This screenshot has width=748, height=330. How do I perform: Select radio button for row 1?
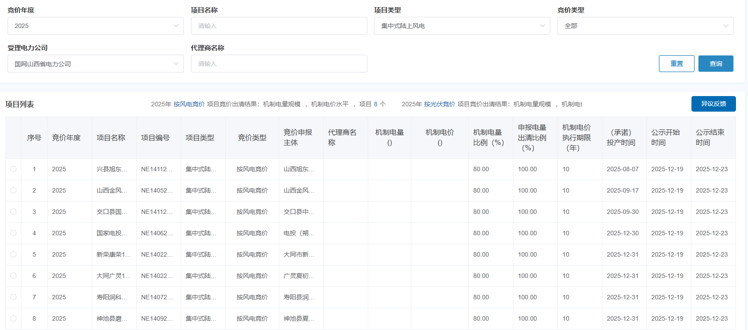coord(13,169)
